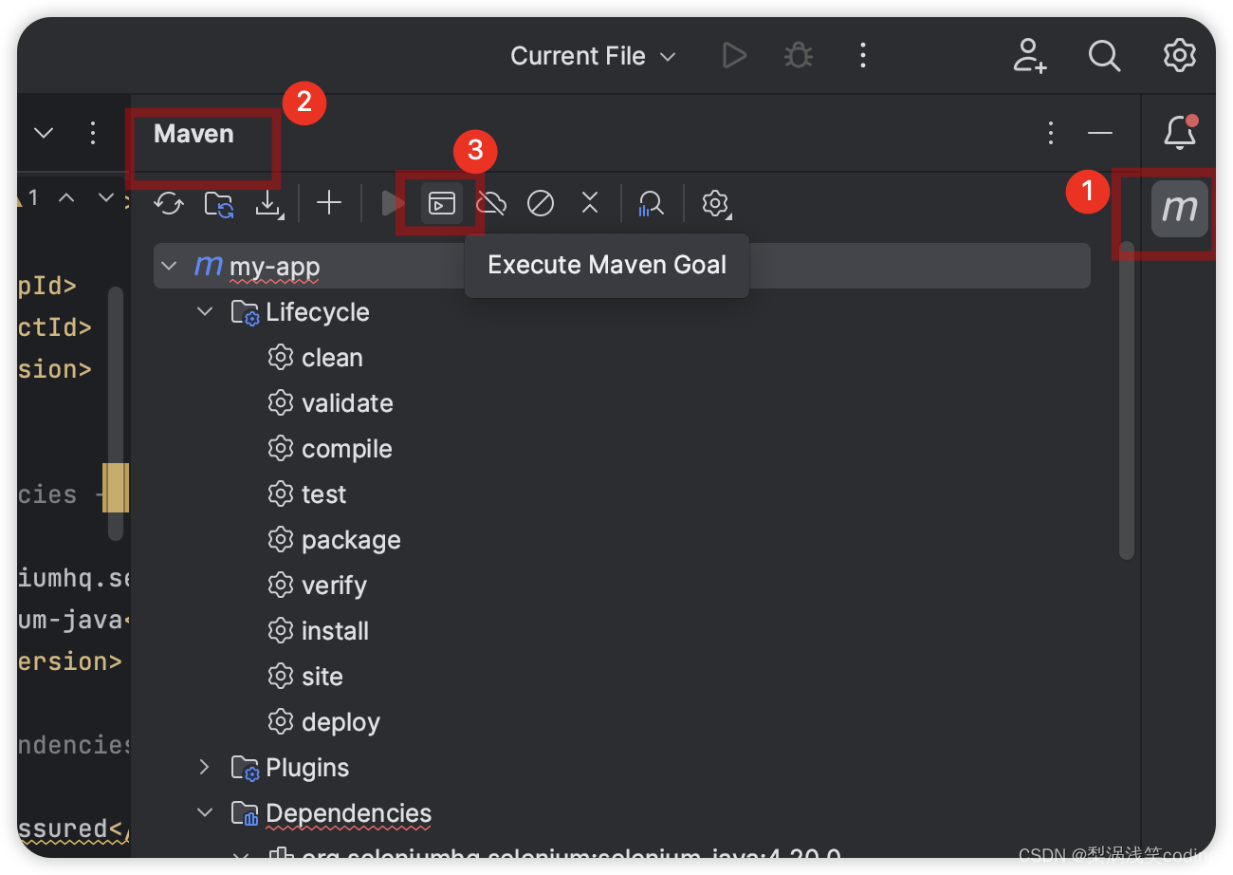The width and height of the screenshot is (1233, 875).
Task: Select the my-app project row
Action: click(x=621, y=266)
